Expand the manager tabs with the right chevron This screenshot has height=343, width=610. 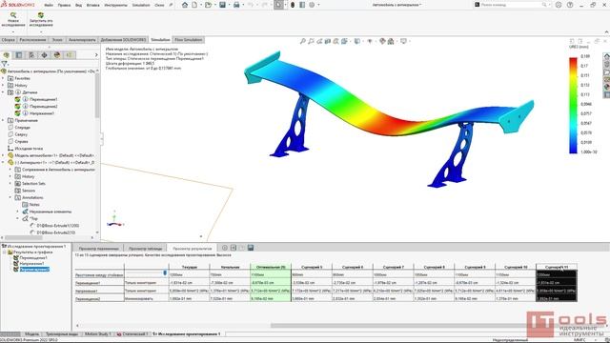[x=96, y=55]
